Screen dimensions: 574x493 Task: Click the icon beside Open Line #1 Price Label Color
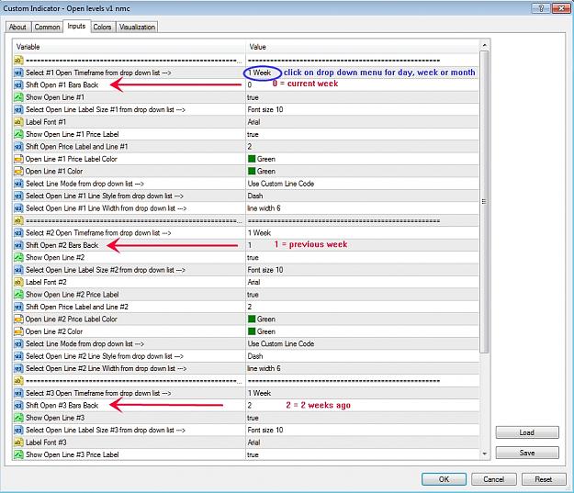click(x=18, y=159)
